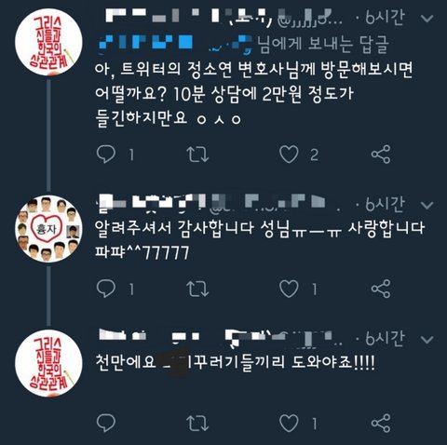The image size is (447, 445).
Task: Open the 홍자 heart profile avatar
Action: pos(48,229)
